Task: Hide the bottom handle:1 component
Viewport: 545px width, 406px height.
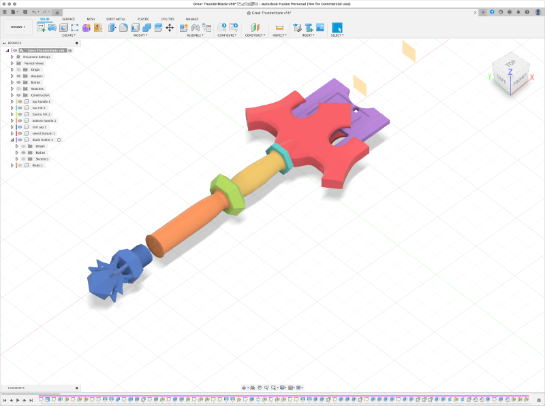Action: 20,121
